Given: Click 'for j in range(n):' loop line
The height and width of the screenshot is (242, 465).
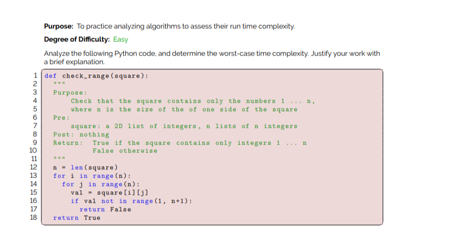Looking at the screenshot, I should [101, 184].
